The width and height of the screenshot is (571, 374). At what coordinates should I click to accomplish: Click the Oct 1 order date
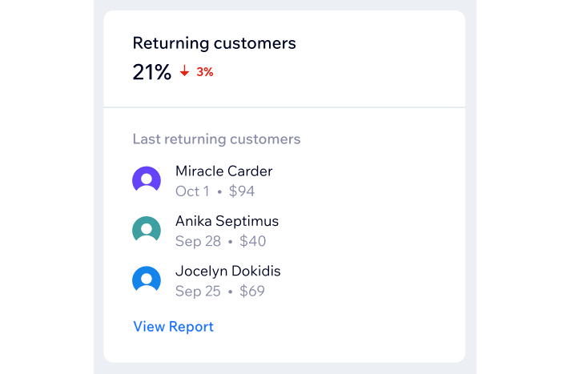(192, 191)
